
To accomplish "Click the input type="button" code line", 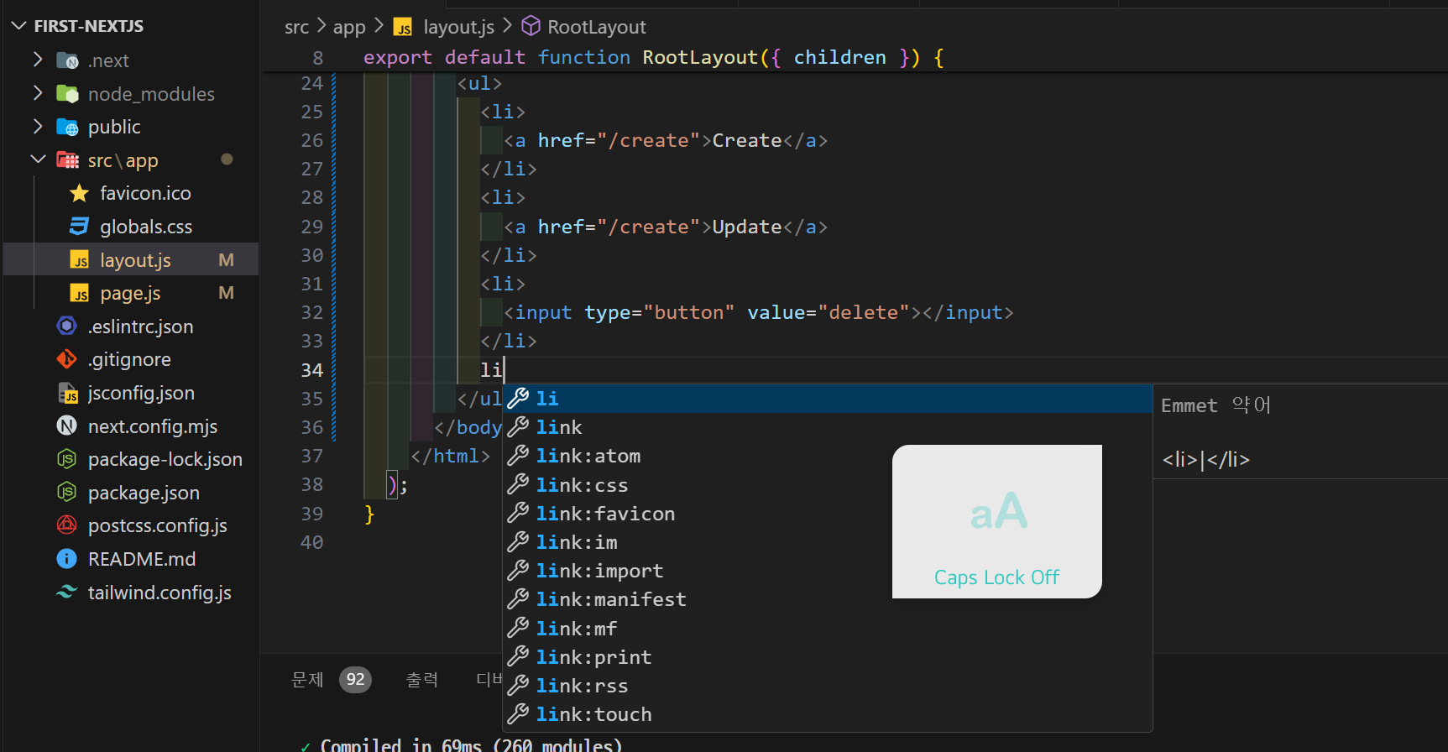I will 759,313.
